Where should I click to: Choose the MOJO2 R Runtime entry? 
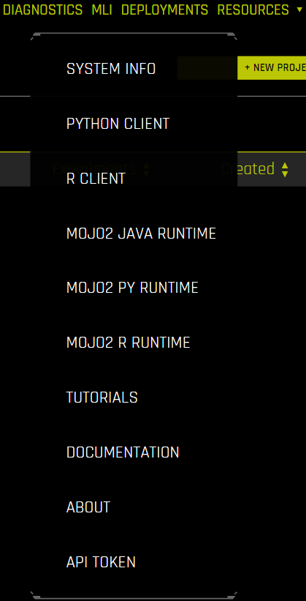(128, 343)
